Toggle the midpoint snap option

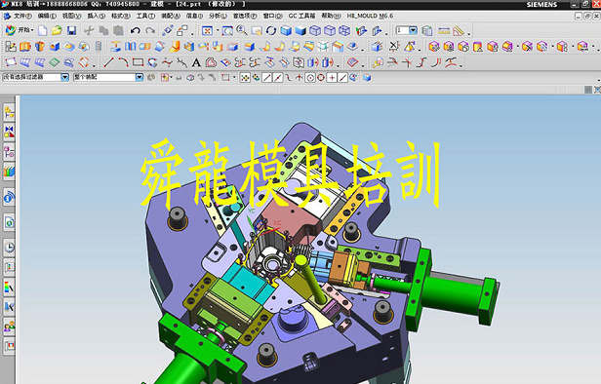[278, 78]
